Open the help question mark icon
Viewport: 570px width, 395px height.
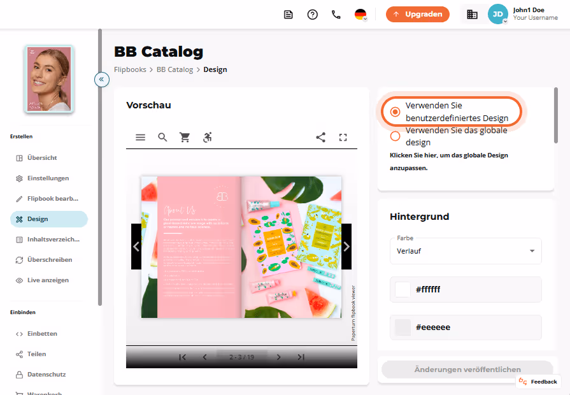coord(312,15)
